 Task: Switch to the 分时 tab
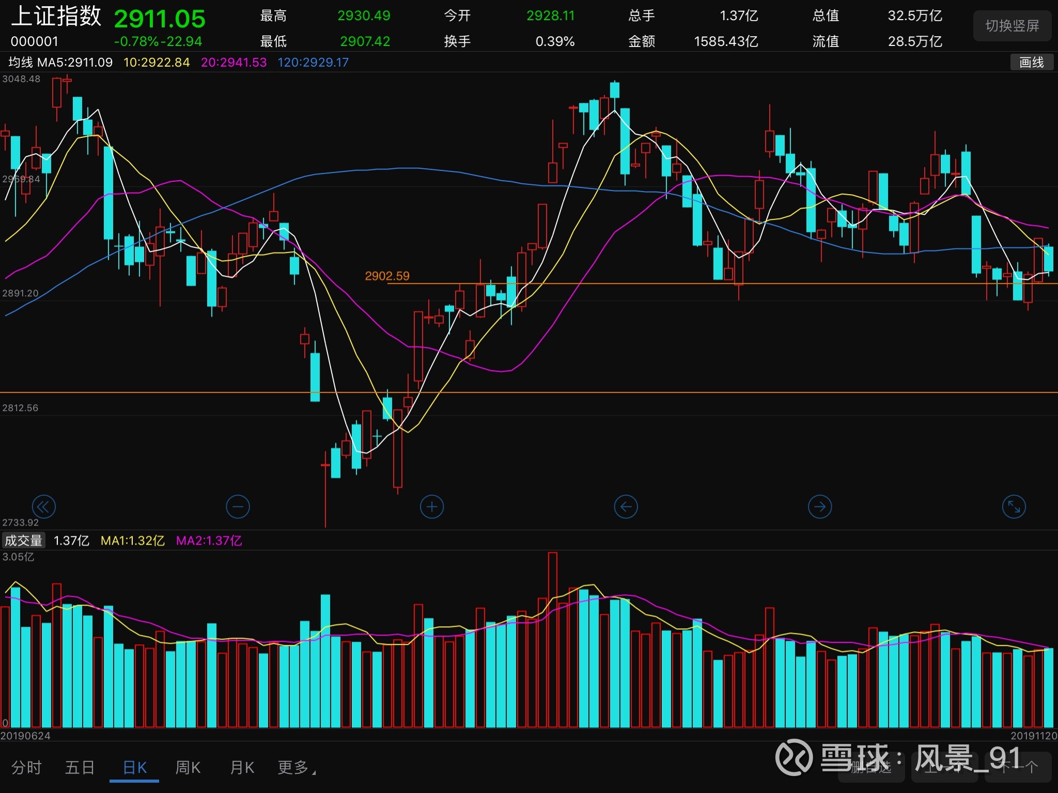(26, 768)
